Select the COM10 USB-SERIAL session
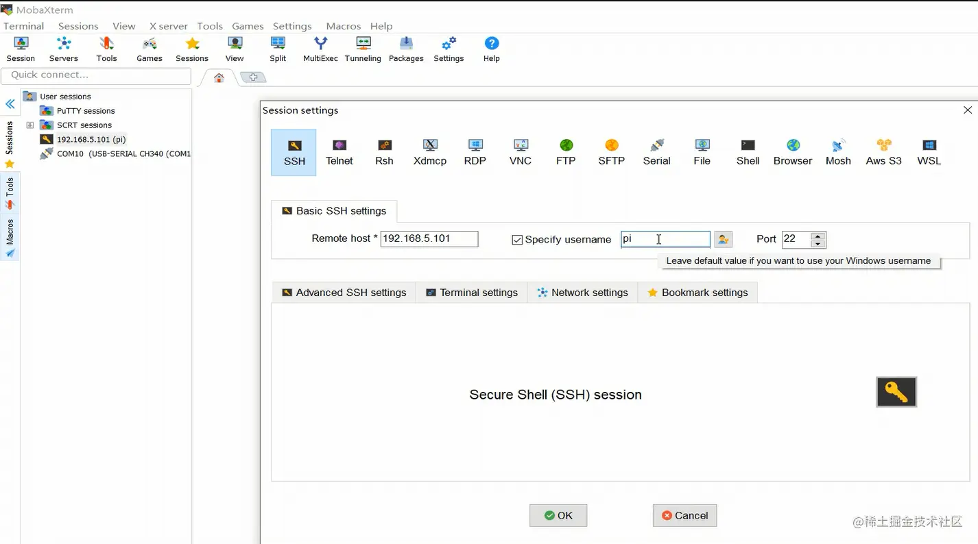Screen dimensions: 978x544 tap(115, 154)
